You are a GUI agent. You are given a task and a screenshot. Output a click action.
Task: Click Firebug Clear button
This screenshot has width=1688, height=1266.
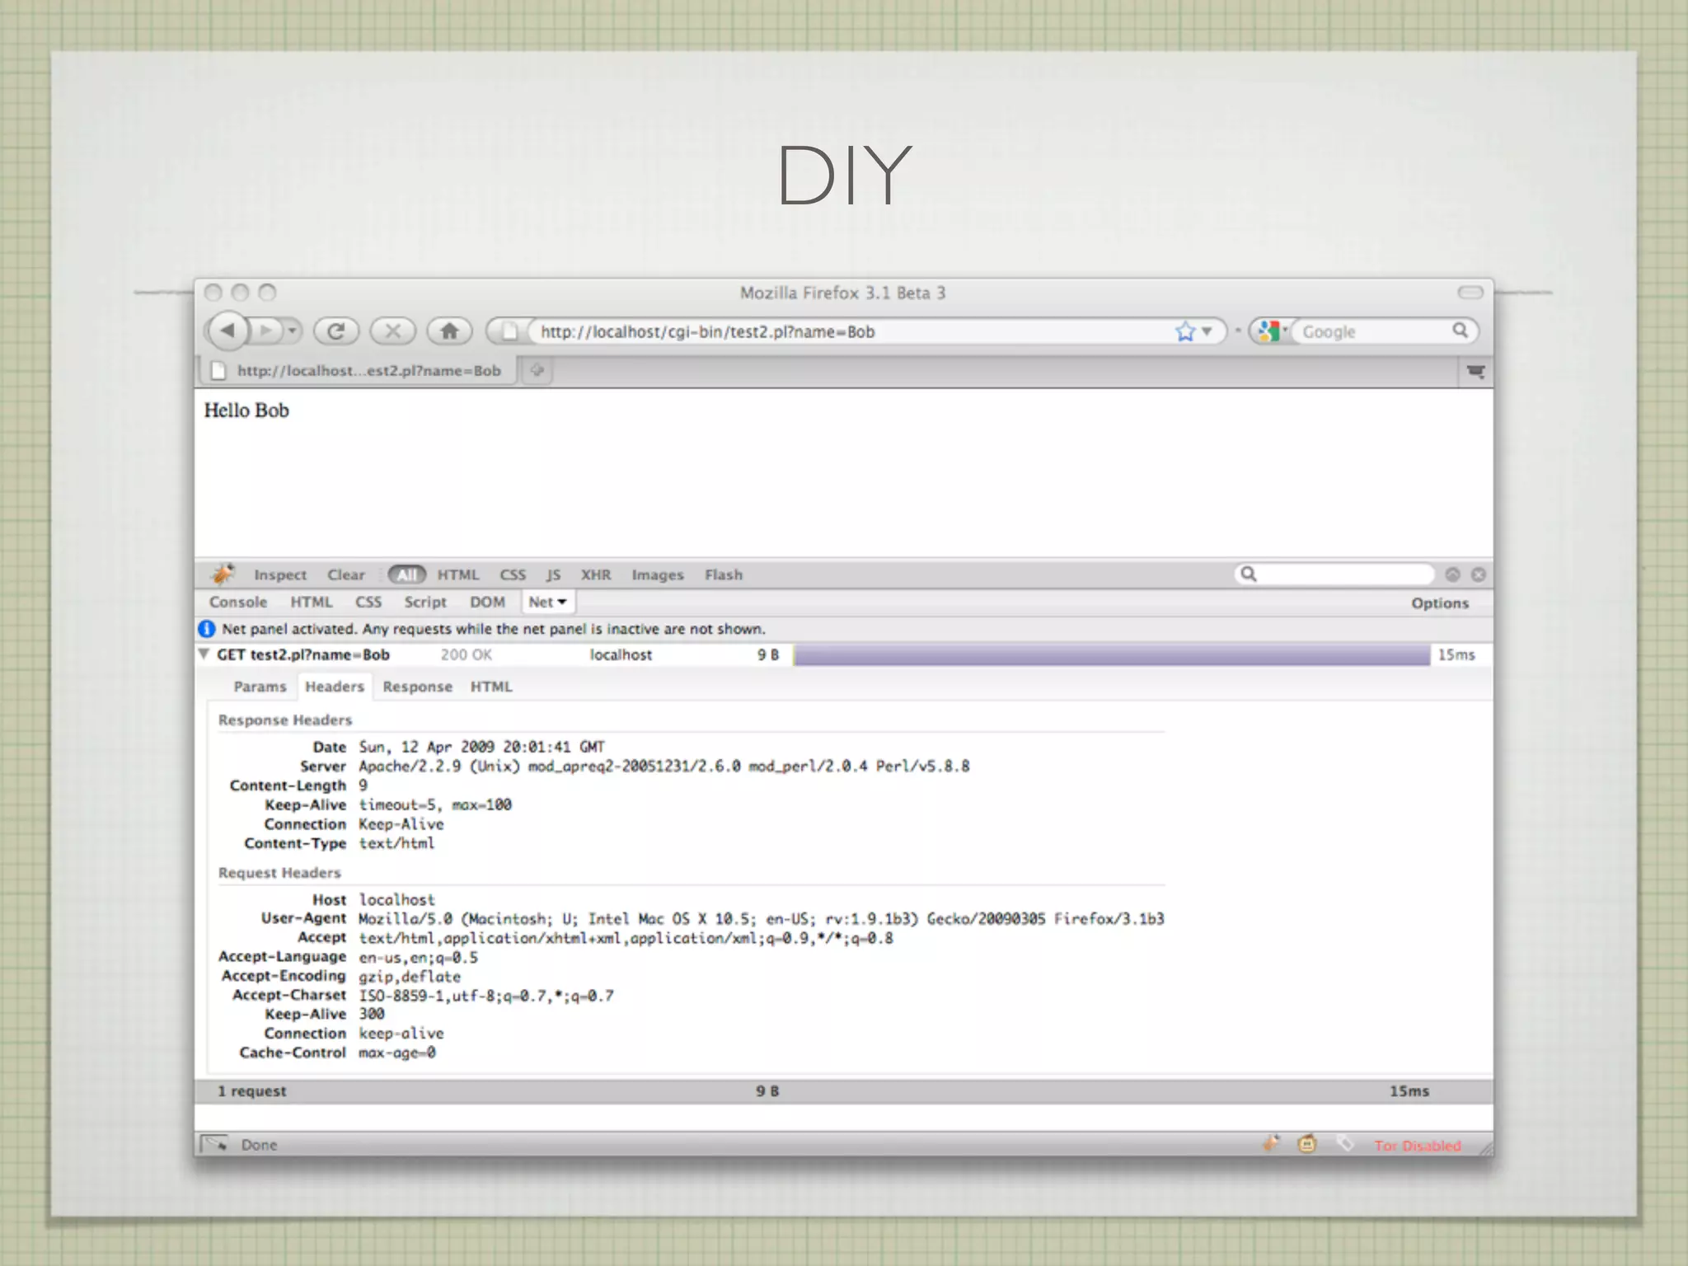click(346, 574)
